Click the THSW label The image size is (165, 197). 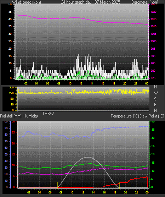point(48,114)
